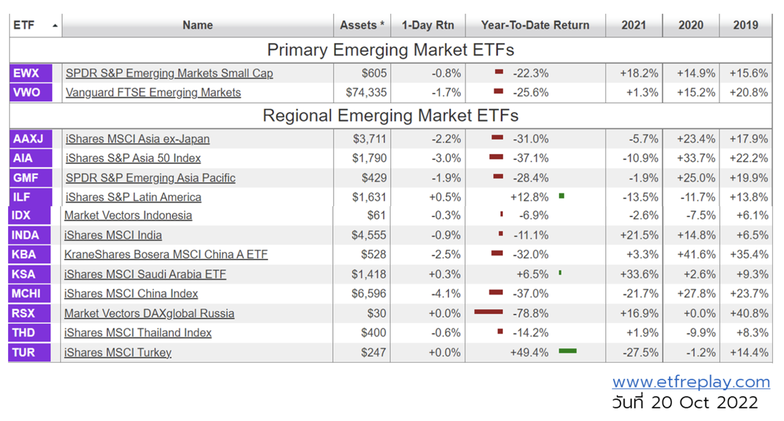Open Vanguard FTSE Emerging Markets link
The height and width of the screenshot is (421, 784).
click(153, 93)
